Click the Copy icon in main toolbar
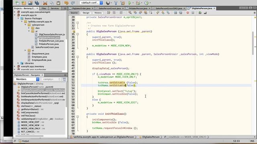Viewport: 257px width, 144px height. point(52,3)
